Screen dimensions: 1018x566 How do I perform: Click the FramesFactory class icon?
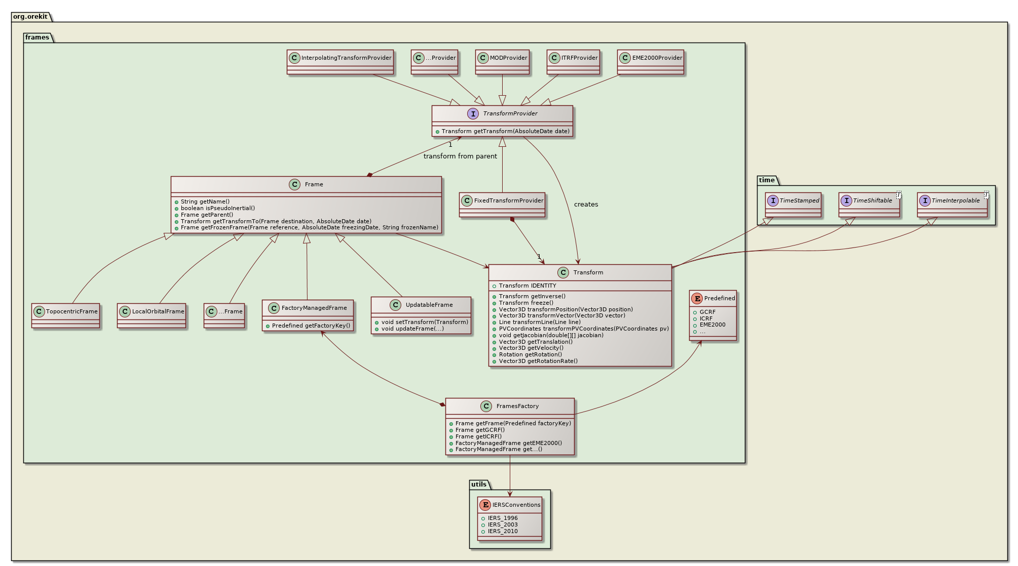coord(486,406)
